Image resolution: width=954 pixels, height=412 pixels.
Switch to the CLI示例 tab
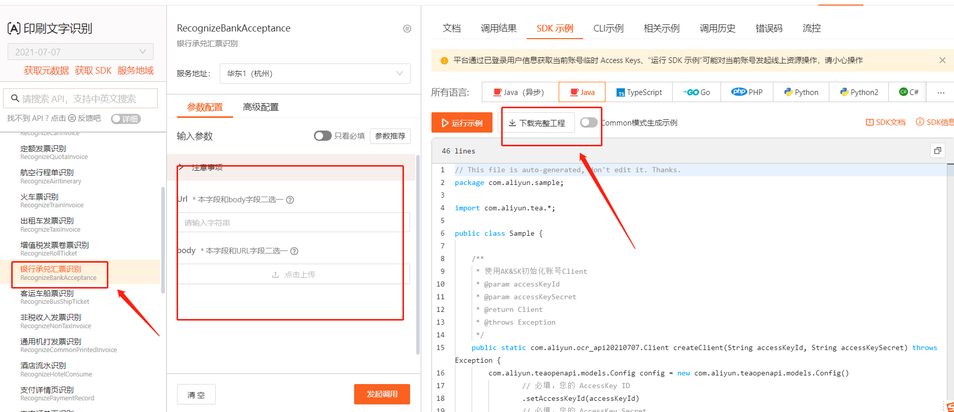(609, 28)
